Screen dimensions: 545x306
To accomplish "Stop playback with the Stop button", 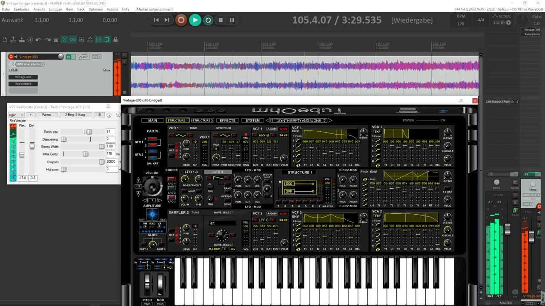I will 221,20.
